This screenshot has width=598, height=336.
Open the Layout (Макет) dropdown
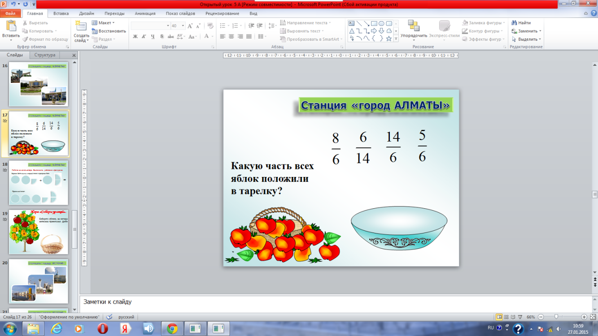103,23
